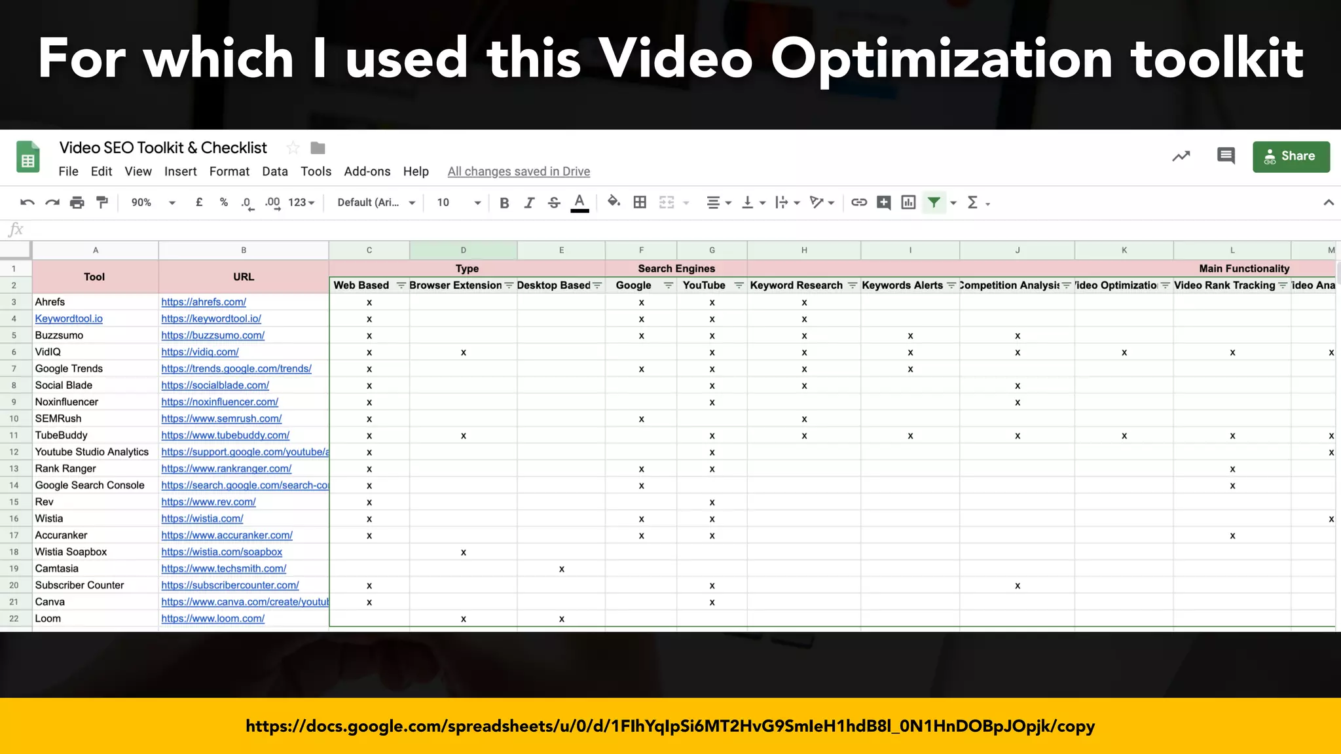Click the Redo arrow icon
Screen dimensions: 1341x754
coord(52,203)
